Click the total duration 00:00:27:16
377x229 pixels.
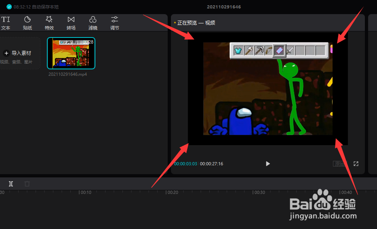click(212, 164)
